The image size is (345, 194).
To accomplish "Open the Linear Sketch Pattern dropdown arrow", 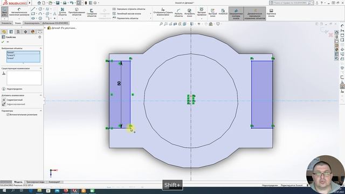I will point(150,13).
